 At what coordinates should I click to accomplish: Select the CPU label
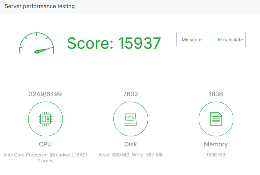(46, 144)
